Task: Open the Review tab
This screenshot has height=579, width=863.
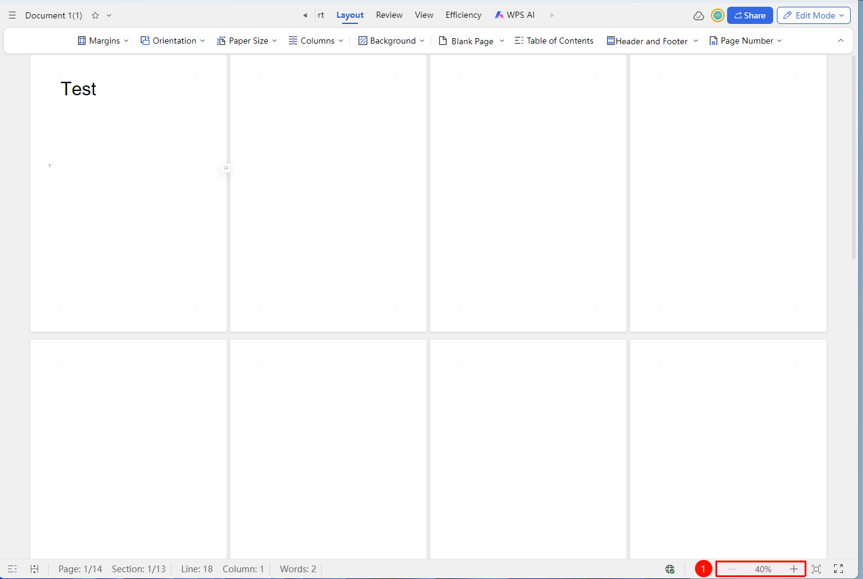Action: point(389,15)
